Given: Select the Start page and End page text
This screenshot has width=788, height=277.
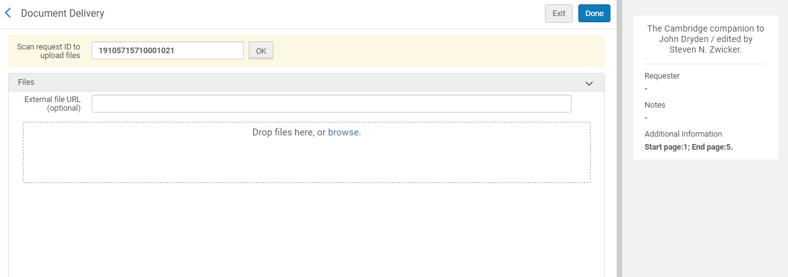Looking at the screenshot, I should point(688,147).
